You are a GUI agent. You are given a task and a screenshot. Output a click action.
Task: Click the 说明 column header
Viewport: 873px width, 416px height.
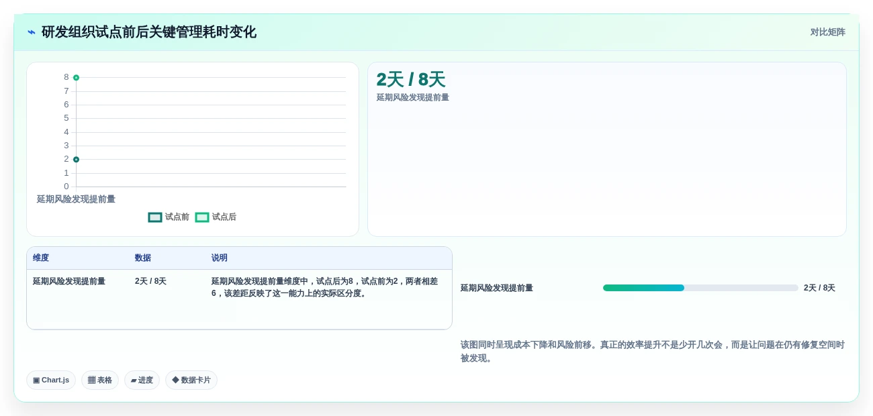220,258
